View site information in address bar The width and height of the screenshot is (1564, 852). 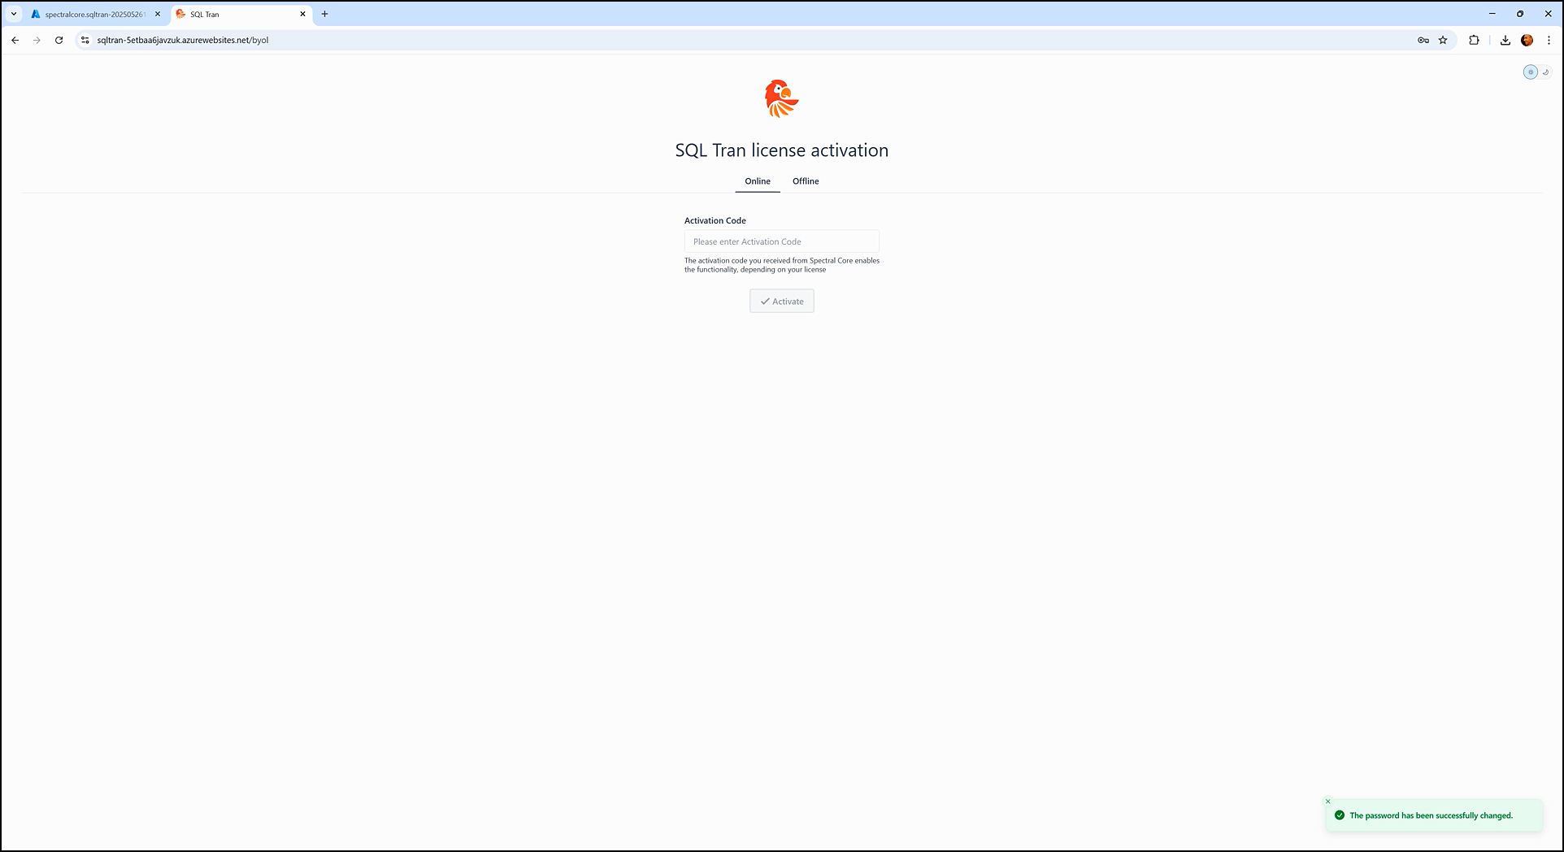85,40
